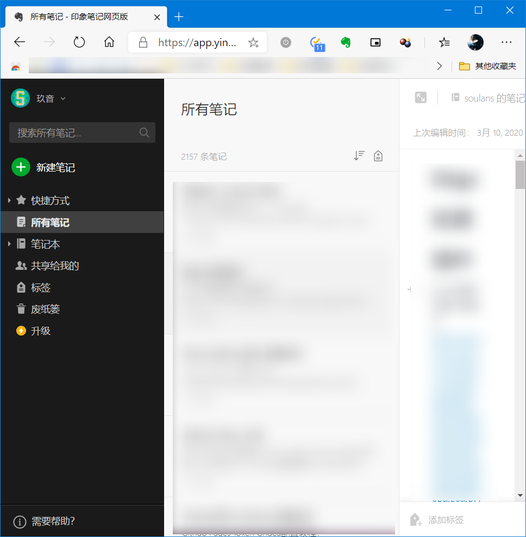Open 共享给我的 in sidebar
Image resolution: width=526 pixels, height=537 pixels.
pos(55,266)
